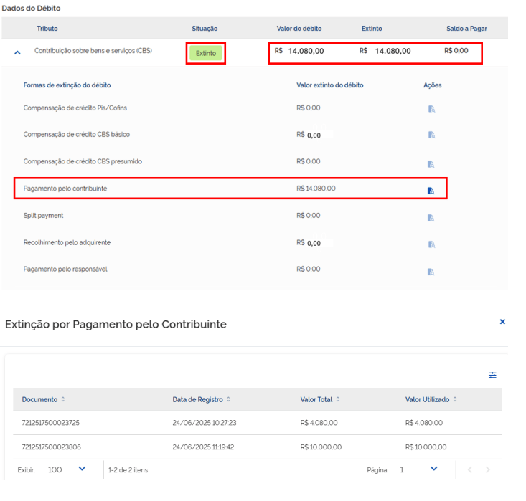Open details icon for Recolhimento pelo adquirente
The width and height of the screenshot is (526, 501).
click(431, 244)
